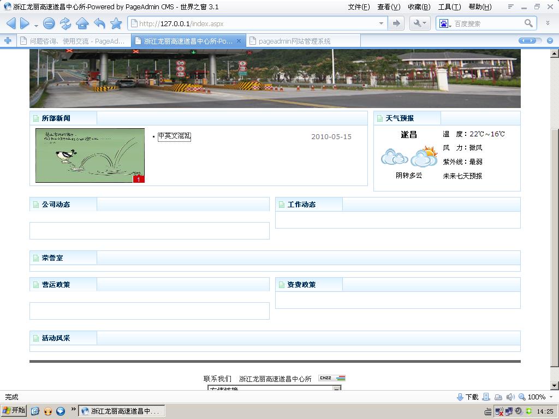
Task: Click the round tab list button
Action: (550, 40)
